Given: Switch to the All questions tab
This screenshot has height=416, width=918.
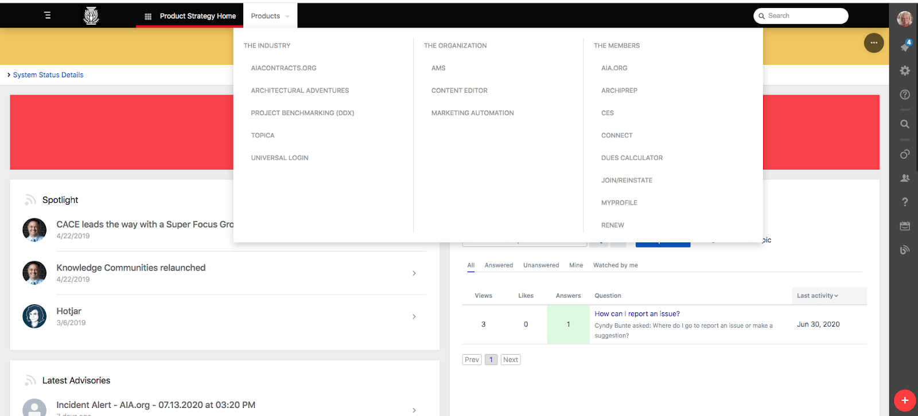Looking at the screenshot, I should [471, 265].
